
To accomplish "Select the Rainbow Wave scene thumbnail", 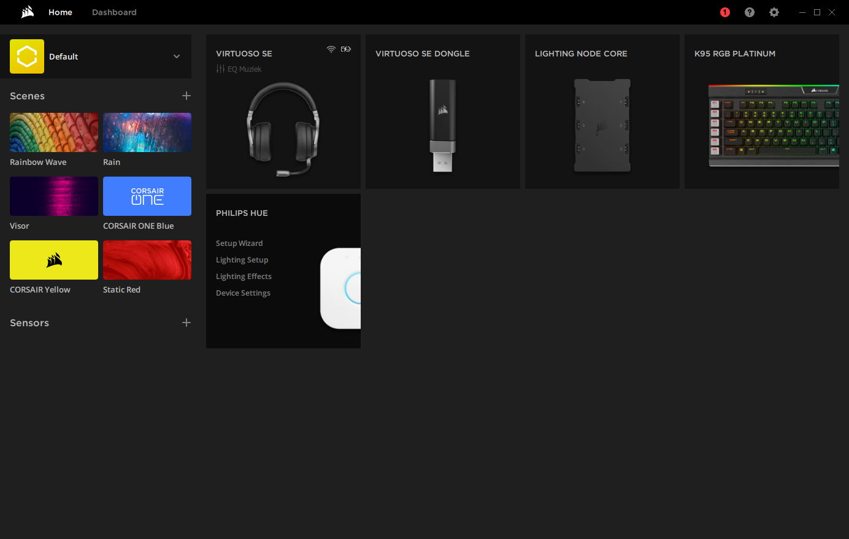I will 54,132.
